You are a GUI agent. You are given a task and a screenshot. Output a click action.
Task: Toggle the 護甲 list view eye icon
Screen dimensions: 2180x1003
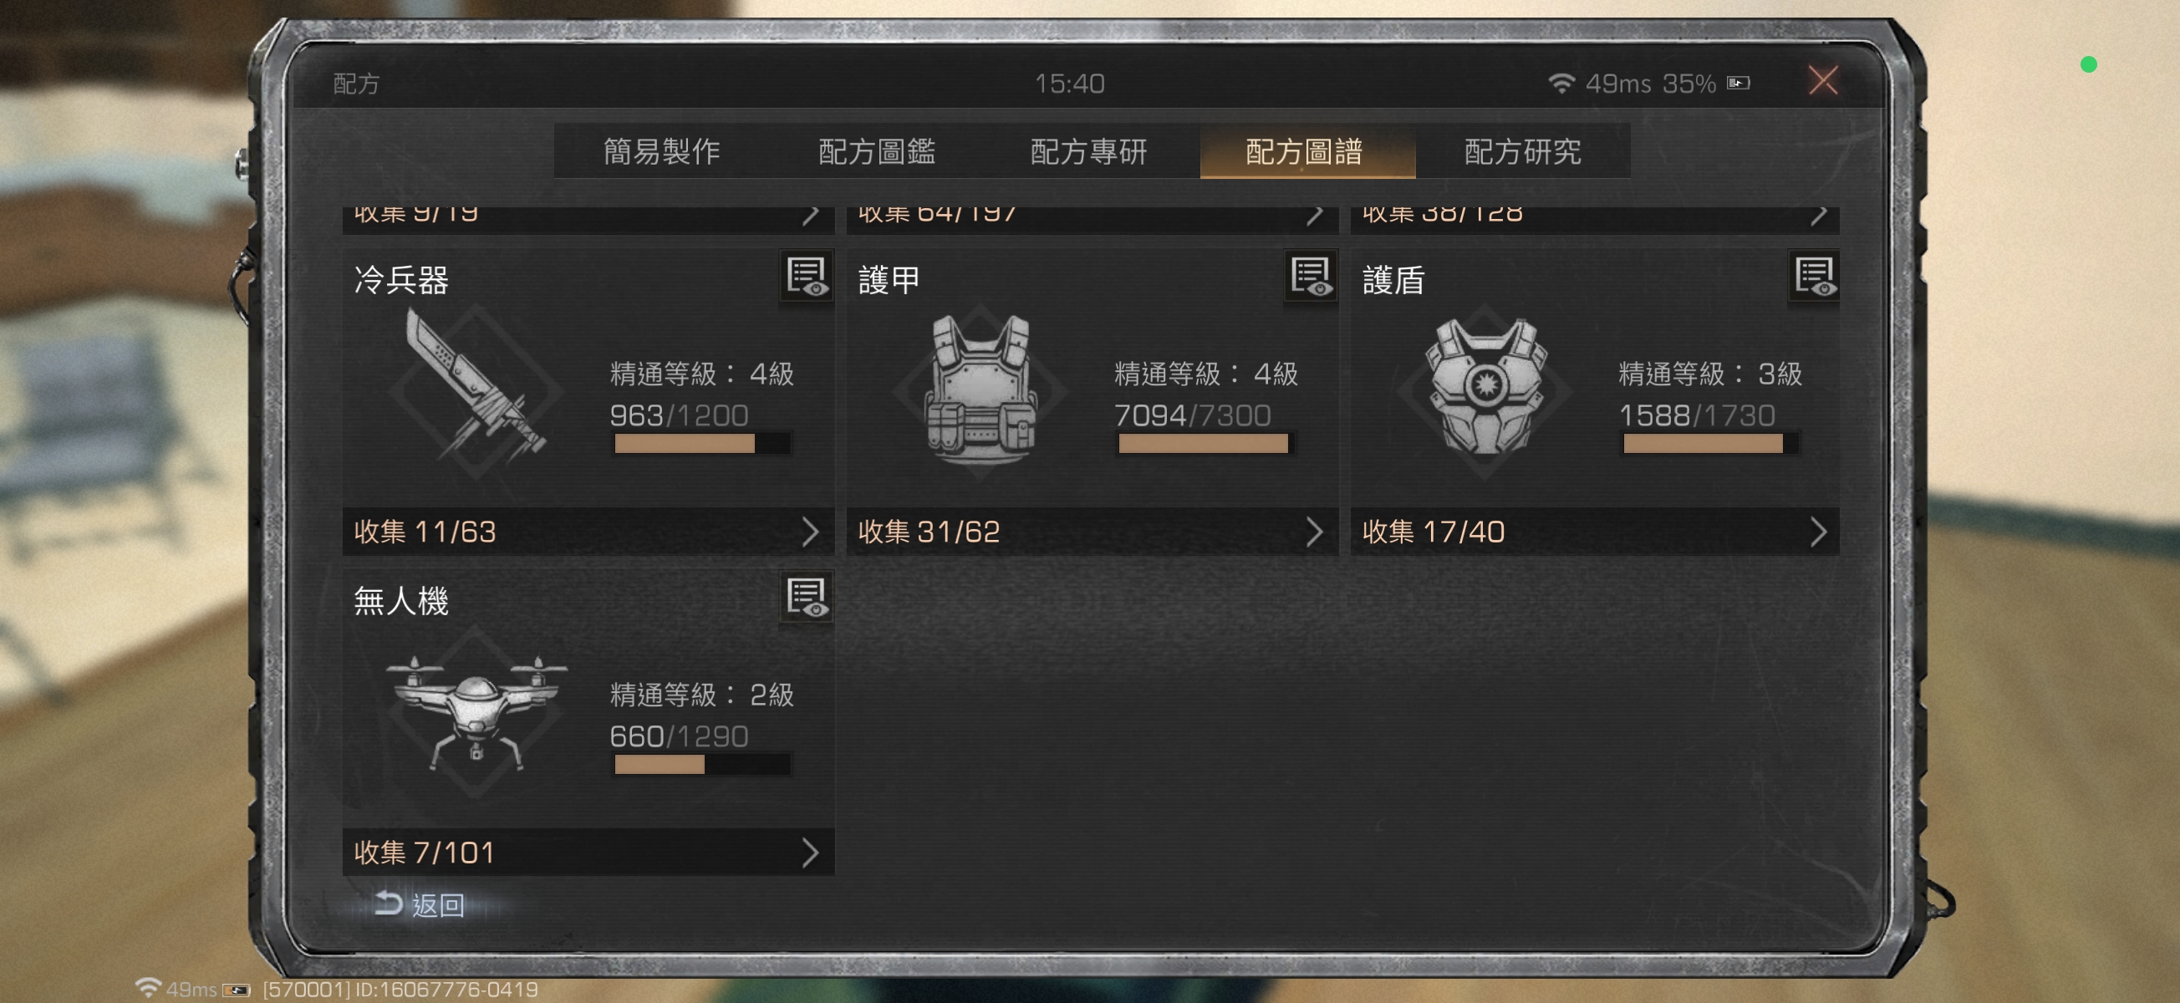click(x=1311, y=276)
